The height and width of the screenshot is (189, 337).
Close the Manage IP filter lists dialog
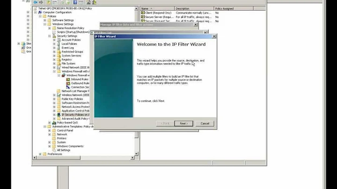196,24
